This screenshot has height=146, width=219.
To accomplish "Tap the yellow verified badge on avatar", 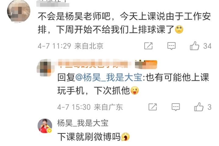I will coord(49,131).
